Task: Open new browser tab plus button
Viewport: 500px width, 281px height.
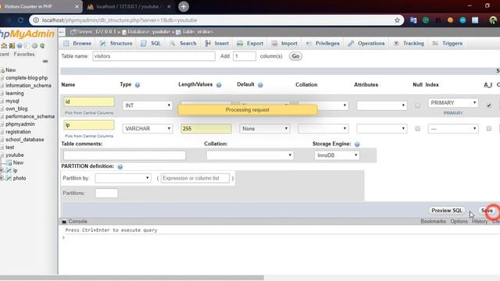Action: point(184,7)
